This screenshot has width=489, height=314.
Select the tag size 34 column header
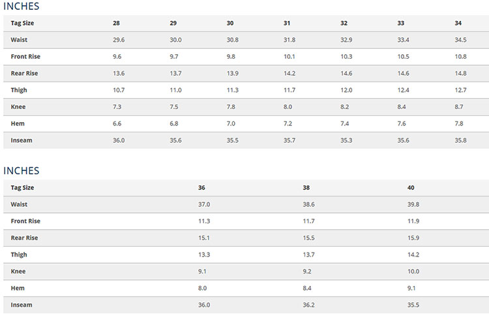point(458,23)
